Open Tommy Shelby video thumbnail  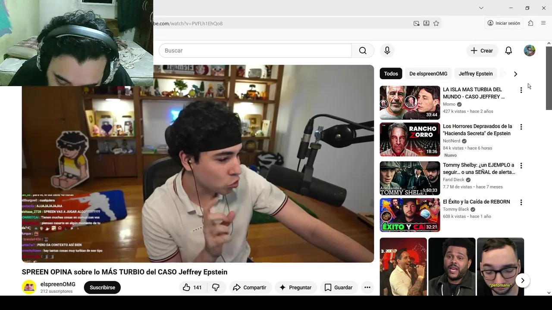coord(410,178)
